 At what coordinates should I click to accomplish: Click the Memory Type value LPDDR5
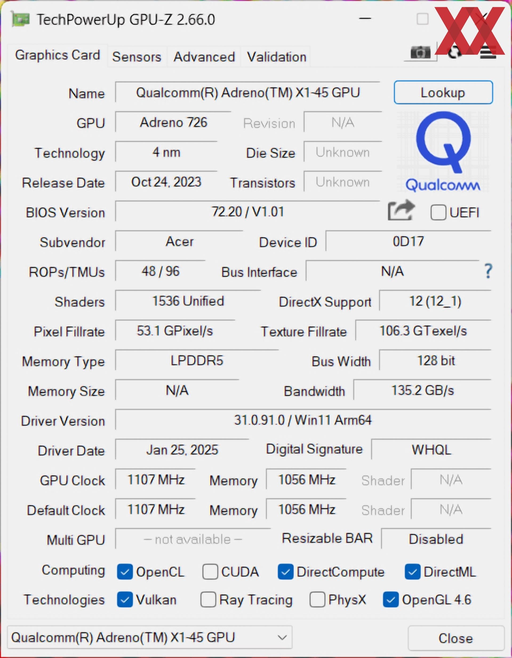197,360
